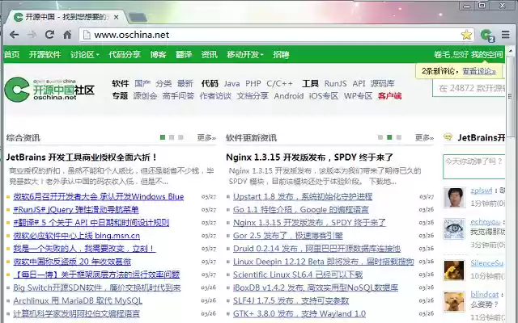Click the vertical scrollbar thumb
The width and height of the screenshot is (518, 323).
(x=511, y=95)
